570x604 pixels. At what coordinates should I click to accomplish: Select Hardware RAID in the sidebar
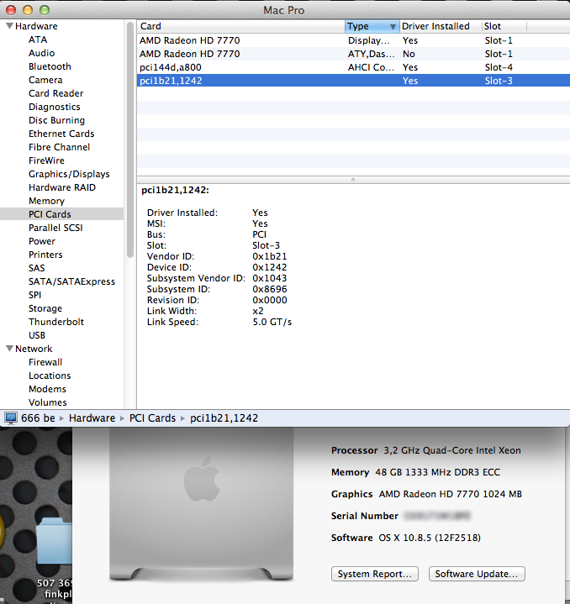(62, 187)
